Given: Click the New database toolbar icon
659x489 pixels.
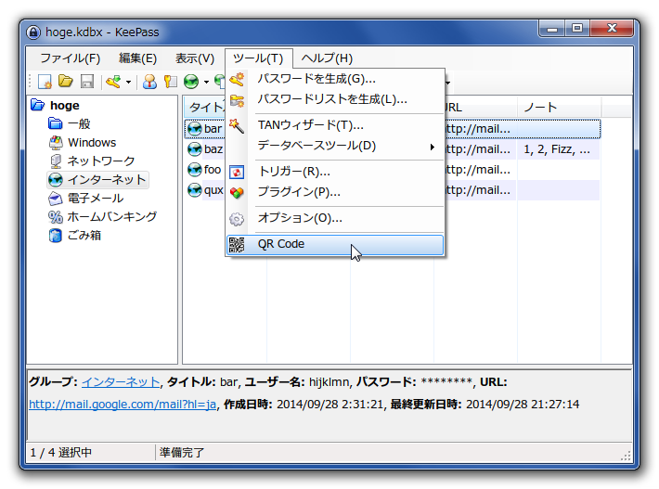Looking at the screenshot, I should [45, 82].
